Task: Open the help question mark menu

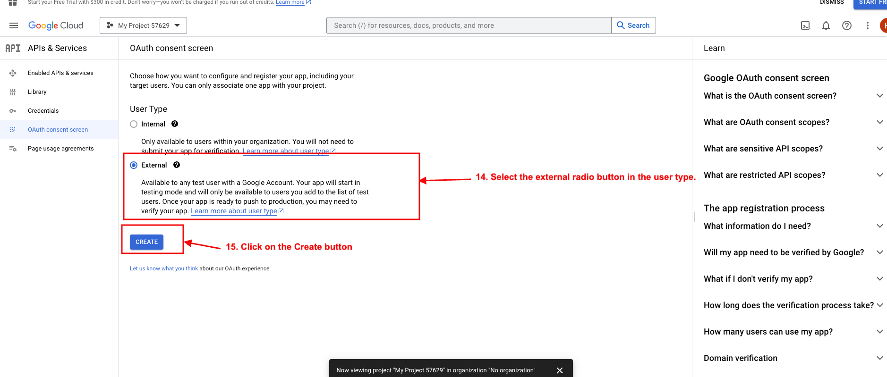Action: pos(847,25)
